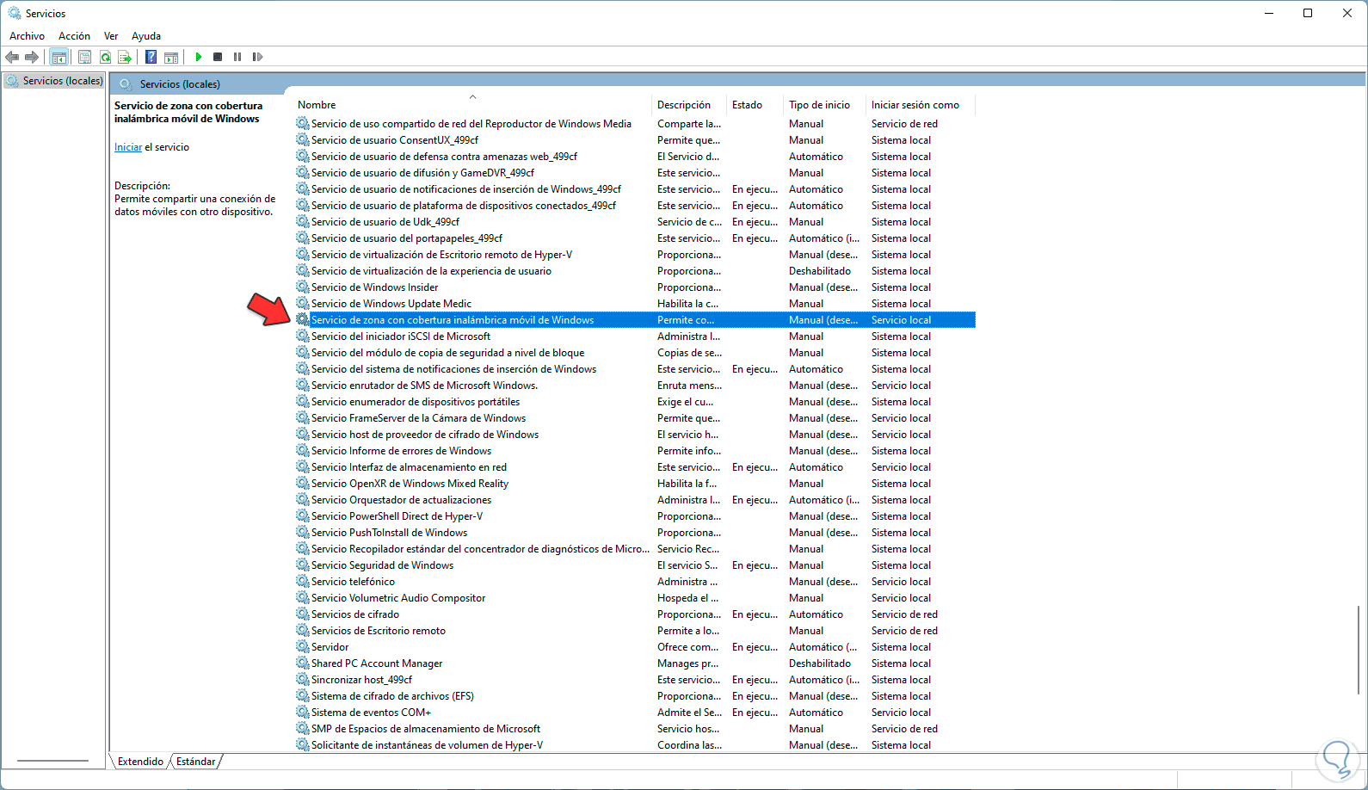Start the service with the green play icon

(x=198, y=57)
